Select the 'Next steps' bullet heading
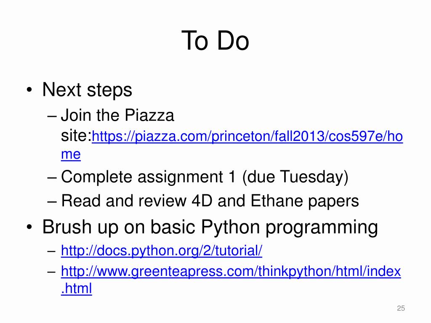The image size is (431, 323). point(87,90)
